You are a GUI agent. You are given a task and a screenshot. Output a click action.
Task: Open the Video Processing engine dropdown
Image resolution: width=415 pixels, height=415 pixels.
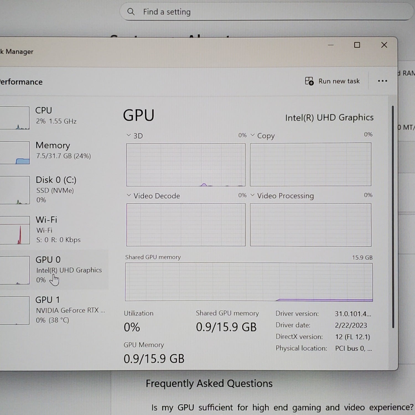pos(252,195)
